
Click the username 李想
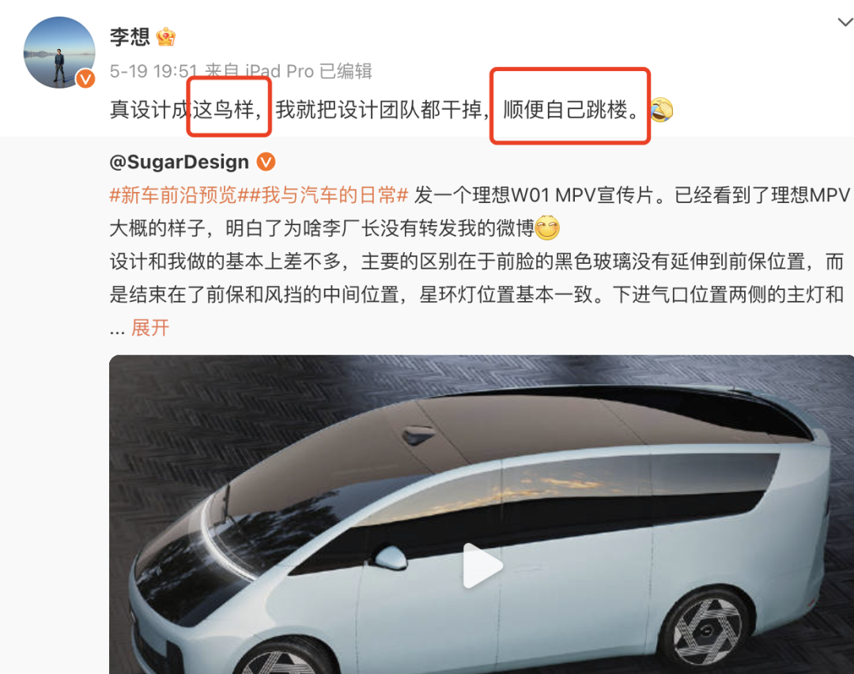(x=130, y=36)
